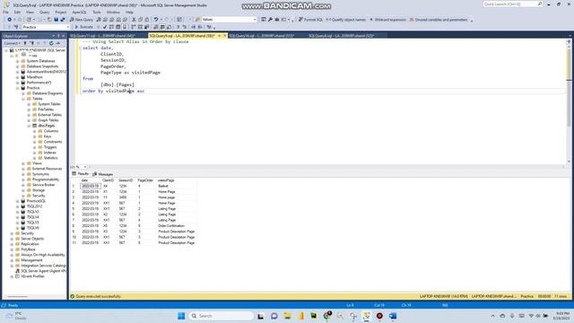Expand the Marathon database node
Image resolution: width=574 pixels, height=323 pixels.
pyautogui.click(x=18, y=77)
